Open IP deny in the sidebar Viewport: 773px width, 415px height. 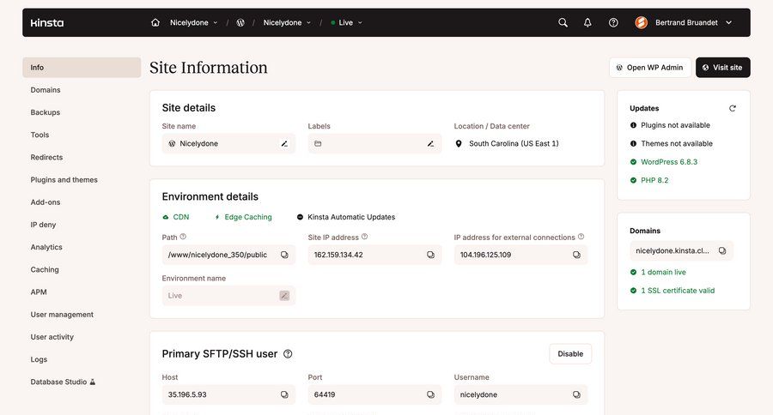[44, 225]
